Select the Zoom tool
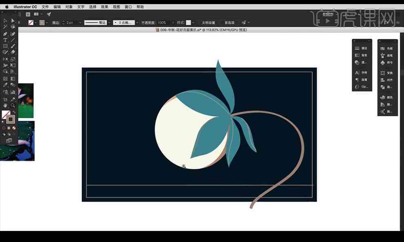Image resolution: width=404 pixels, height=242 pixels. point(13,105)
